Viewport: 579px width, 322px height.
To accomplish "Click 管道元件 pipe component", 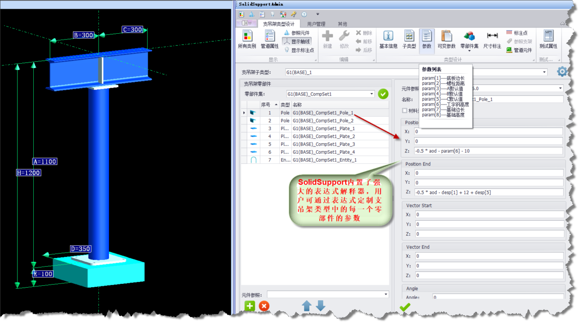I will pyautogui.click(x=519, y=50).
